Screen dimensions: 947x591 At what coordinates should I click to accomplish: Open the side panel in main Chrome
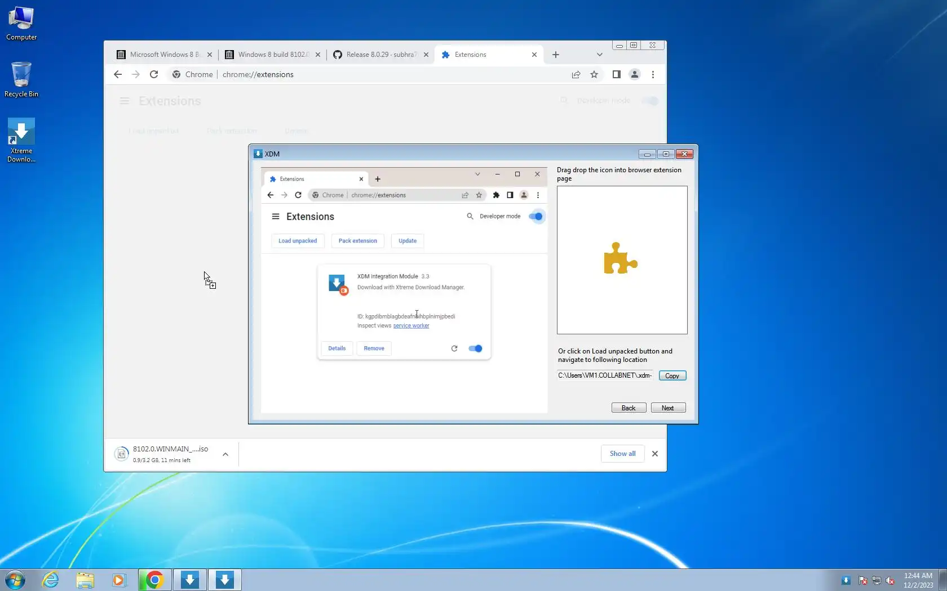pos(617,74)
